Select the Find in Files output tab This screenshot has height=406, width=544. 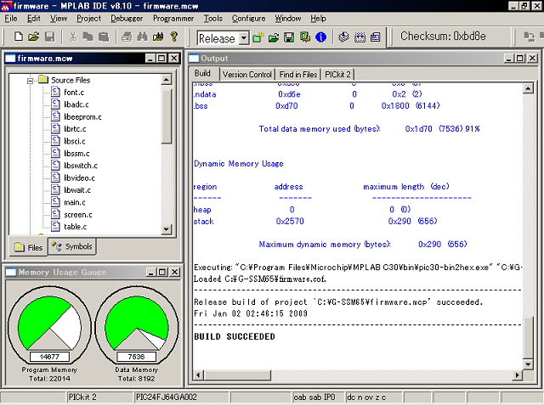pos(297,75)
